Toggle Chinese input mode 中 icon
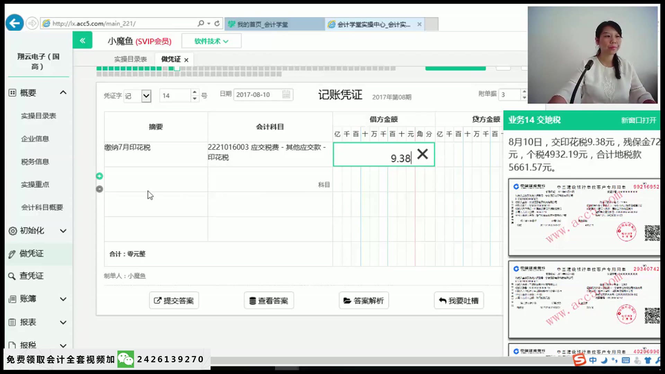This screenshot has width=665, height=374. (593, 360)
